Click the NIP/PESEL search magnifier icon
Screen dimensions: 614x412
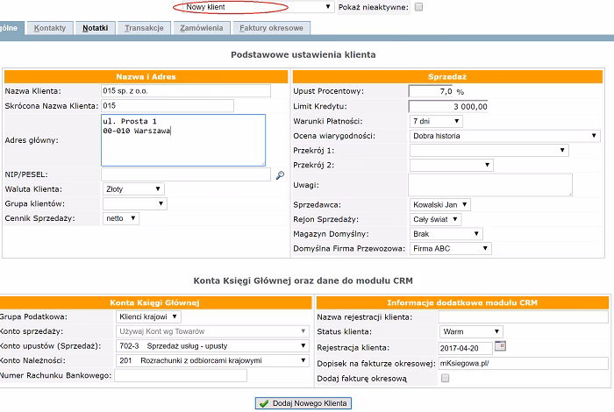click(x=280, y=175)
